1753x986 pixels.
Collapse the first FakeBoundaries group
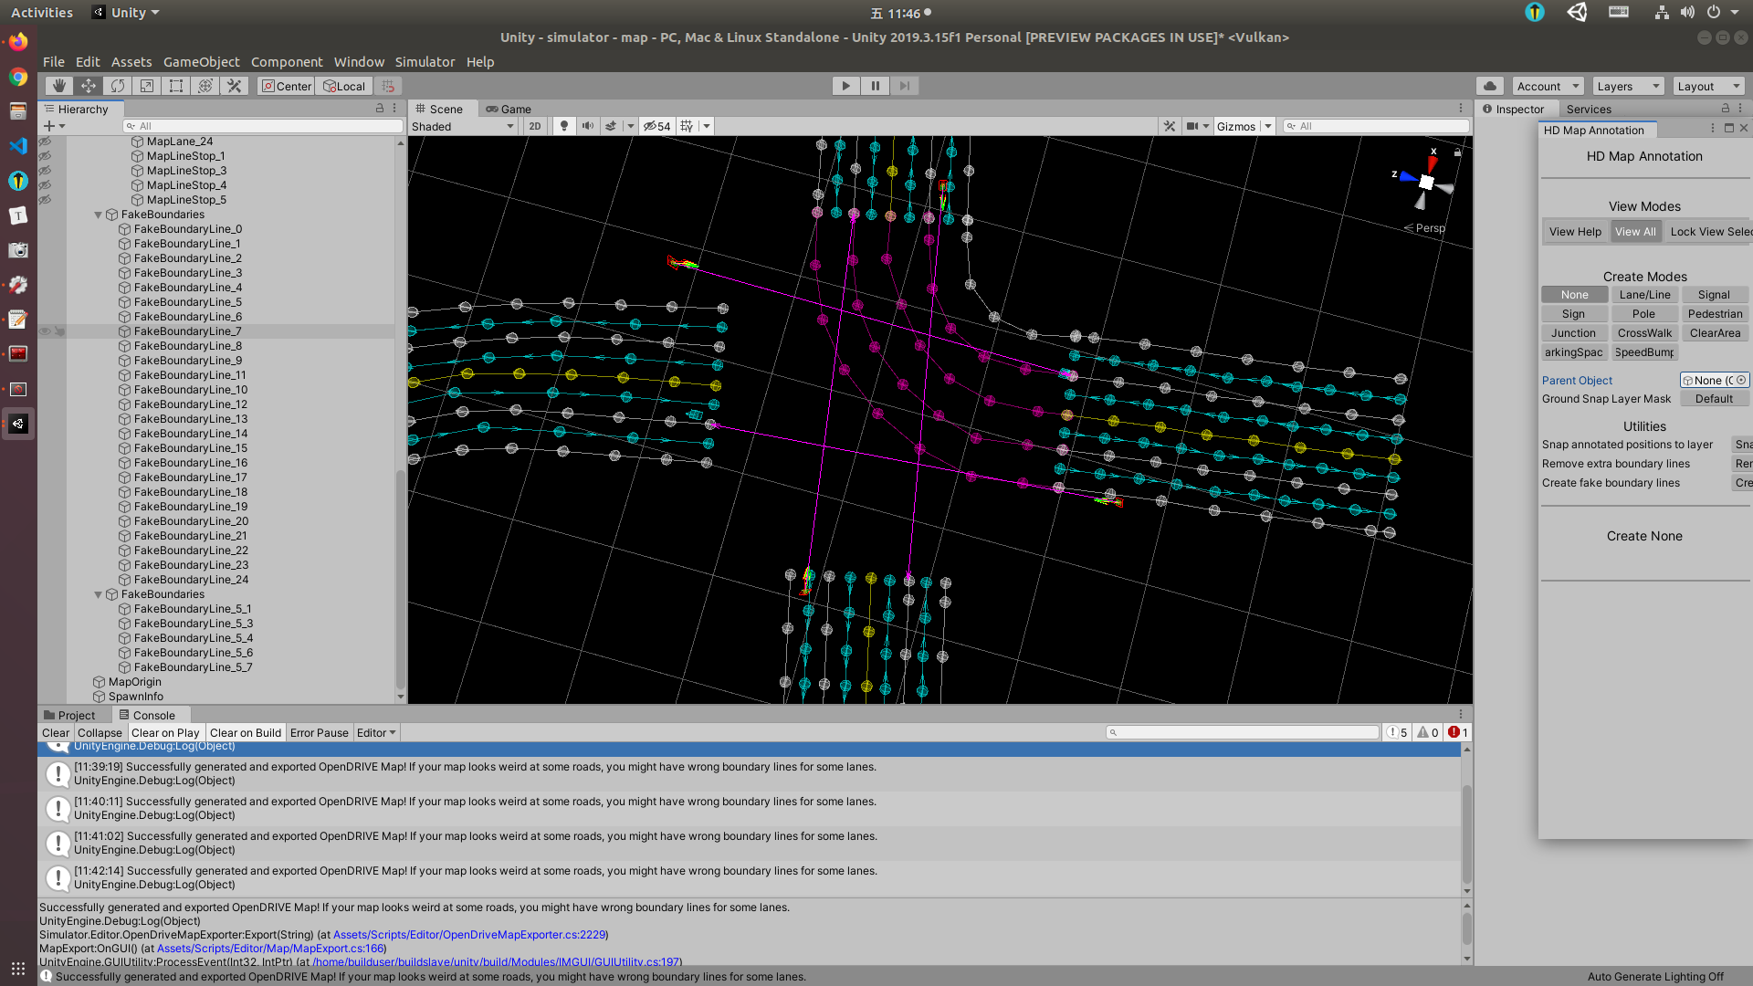tap(98, 215)
